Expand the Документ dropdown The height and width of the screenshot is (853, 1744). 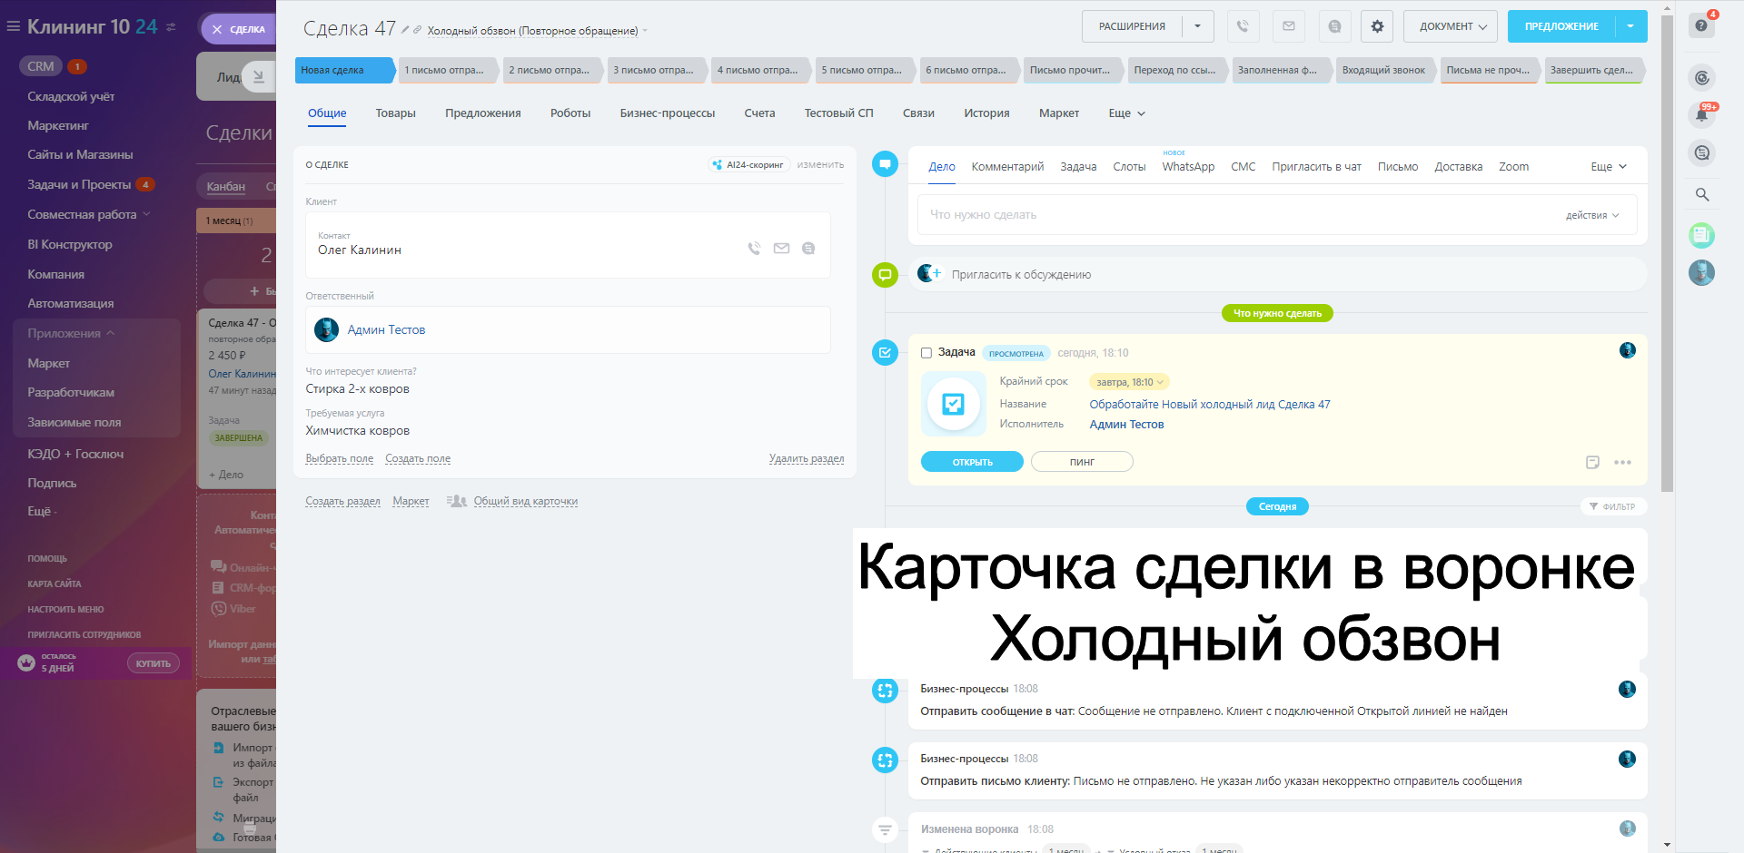[1452, 26]
